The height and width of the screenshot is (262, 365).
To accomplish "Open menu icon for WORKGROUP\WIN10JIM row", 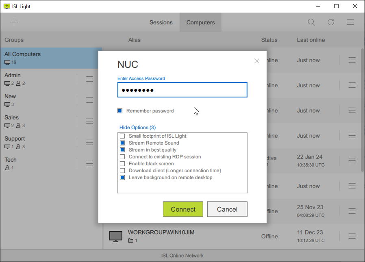I will pos(352,236).
